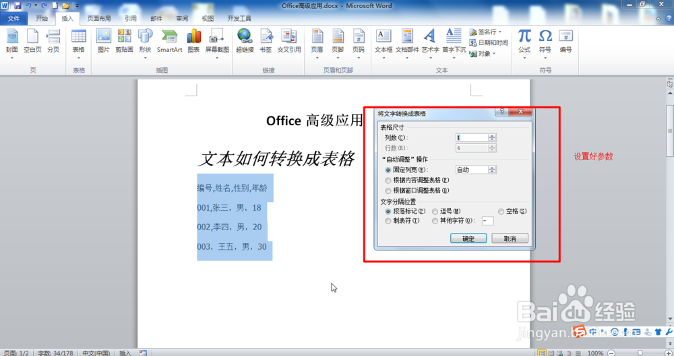This screenshot has height=356, width=674.
Task: Open the Symbol (符号) menu
Action: point(545,44)
